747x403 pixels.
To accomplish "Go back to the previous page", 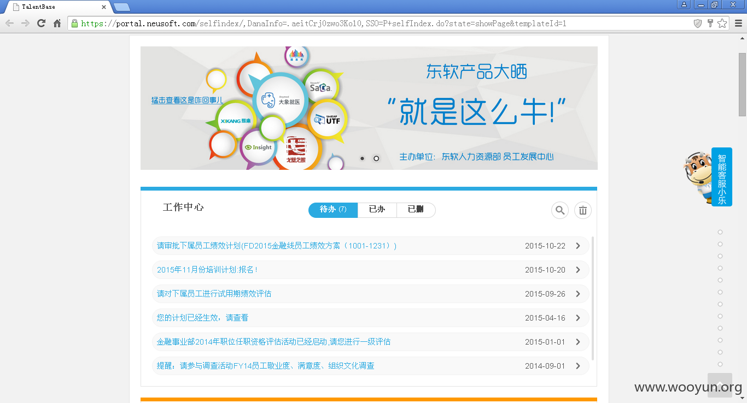I will pos(9,23).
